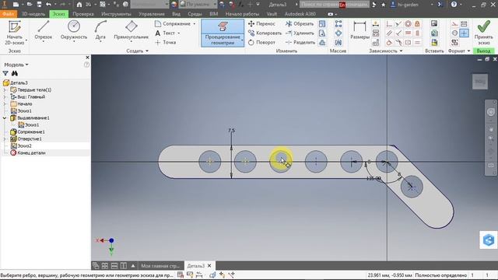Click the home icon in quick access toolbar
This screenshot has height=280, width=498.
79,5
